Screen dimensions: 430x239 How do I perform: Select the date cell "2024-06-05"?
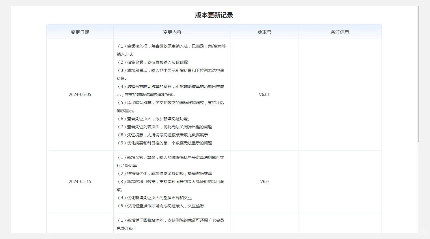pos(80,95)
